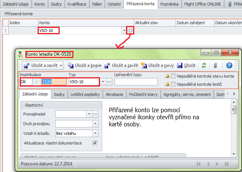242x172 pixels.
Task: Click the green refresh icon in toolbar
Action: click(x=204, y=65)
